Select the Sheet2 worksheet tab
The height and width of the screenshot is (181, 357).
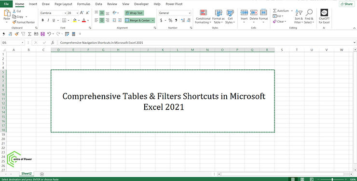[27, 174]
